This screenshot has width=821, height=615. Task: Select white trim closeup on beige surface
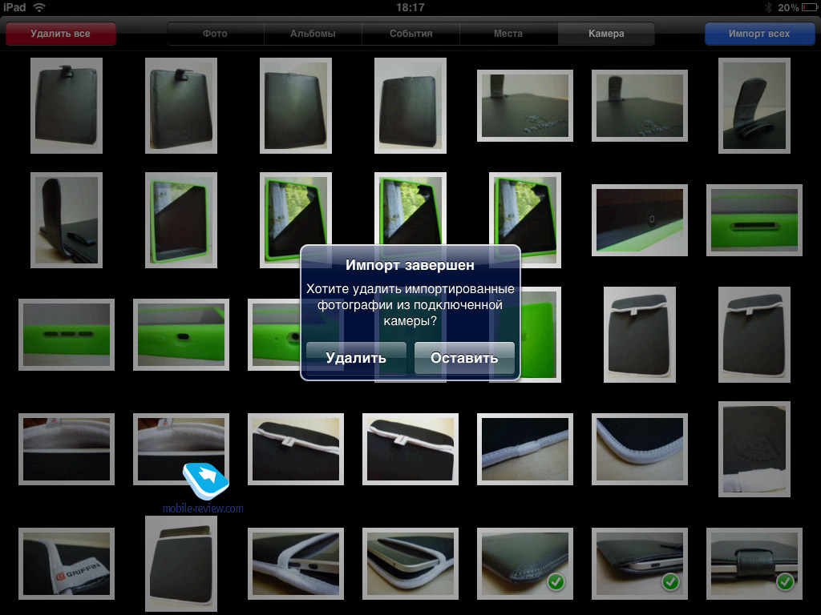[x=525, y=449]
